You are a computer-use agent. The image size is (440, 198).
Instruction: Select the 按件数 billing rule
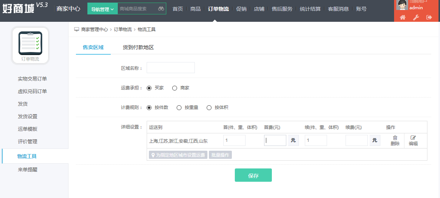(x=149, y=107)
